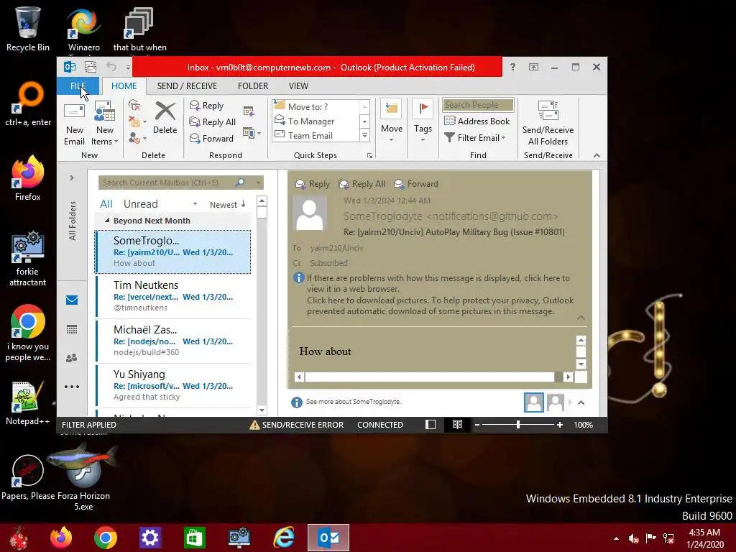Click in the Search People box
Viewport: 736px width, 552px height.
click(478, 105)
